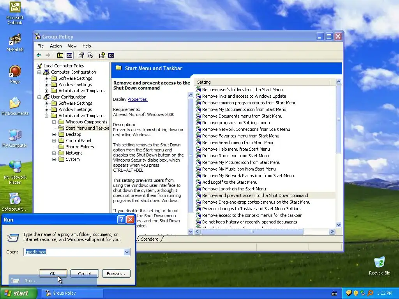Open the Action menu
Viewport: 399px width, 299px height.
point(56,46)
